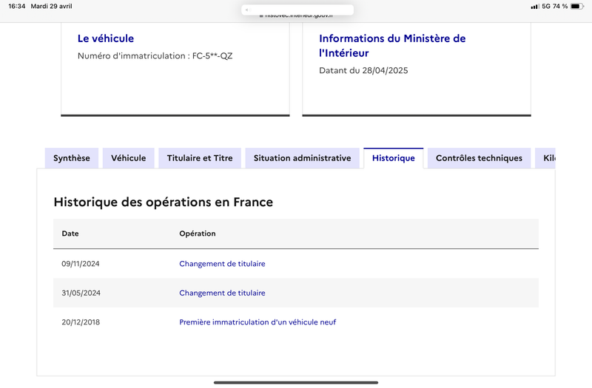Viewport: 592px width, 388px height.
Task: Click the date 20/12/2018 cell
Action: point(81,322)
